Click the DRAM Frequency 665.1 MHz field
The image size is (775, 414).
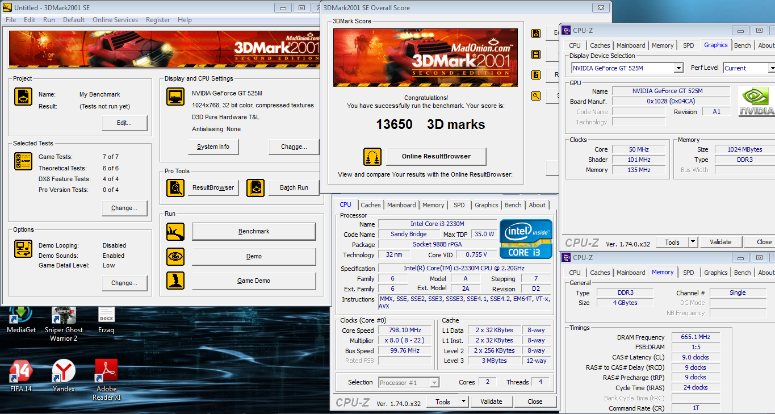tap(696, 337)
